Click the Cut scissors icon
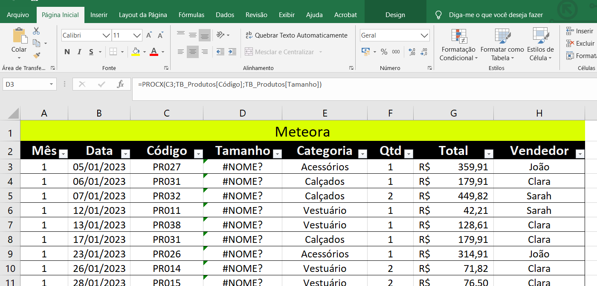Screen dimensions: 597x286 pos(36,31)
